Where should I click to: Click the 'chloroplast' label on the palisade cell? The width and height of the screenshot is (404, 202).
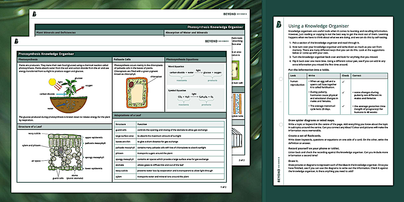(x=156, y=77)
